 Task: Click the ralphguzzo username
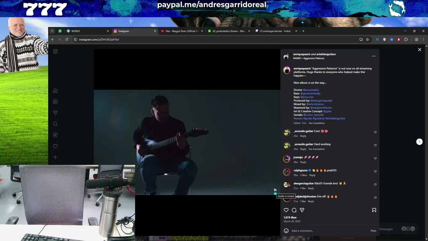click(x=300, y=170)
